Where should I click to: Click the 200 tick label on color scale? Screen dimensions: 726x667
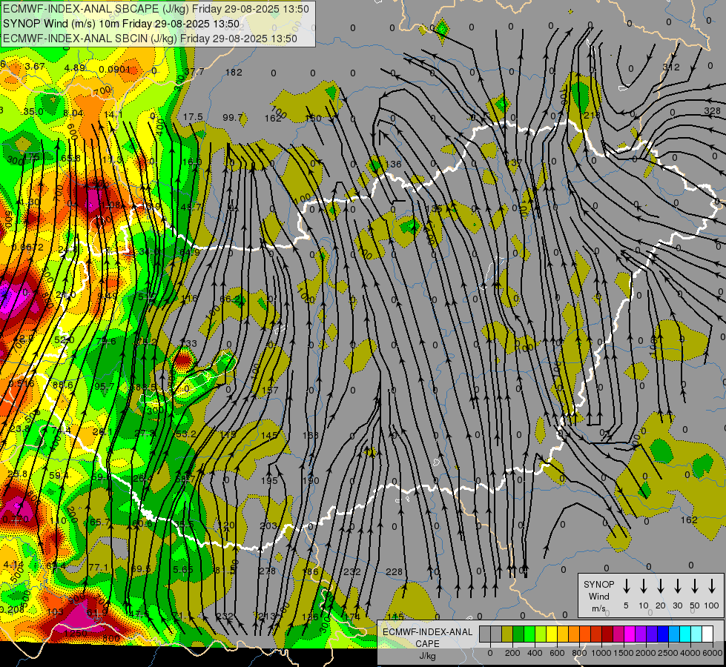click(x=512, y=653)
